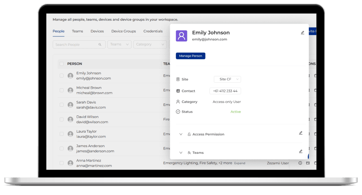This screenshot has width=362, height=195.
Task: Click the lock icon beside Access Permission
Action: (x=189, y=134)
